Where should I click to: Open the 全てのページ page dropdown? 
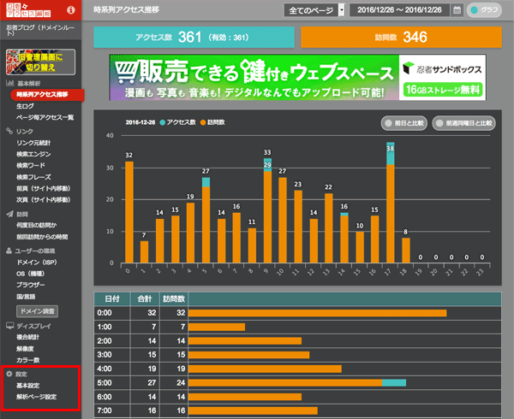[x=314, y=10]
